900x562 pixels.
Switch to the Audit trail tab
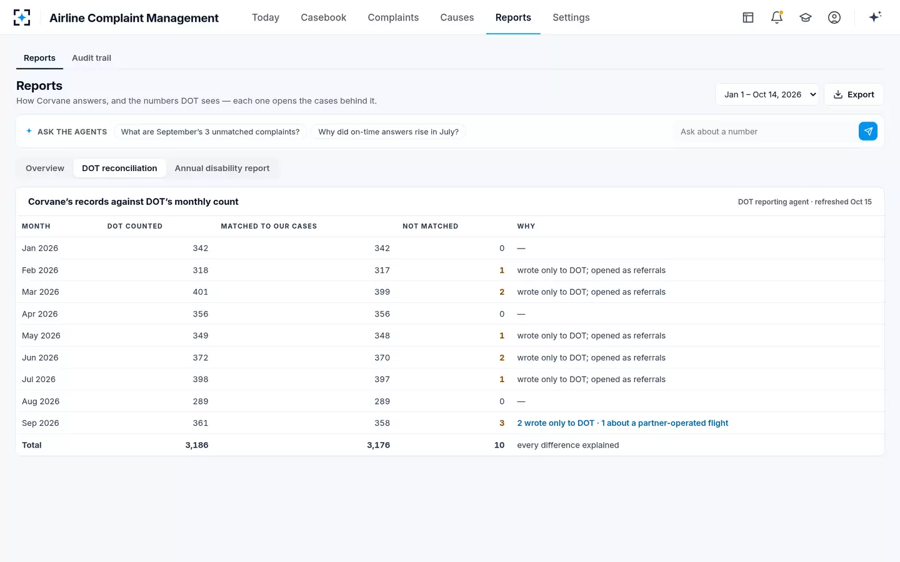(x=91, y=58)
